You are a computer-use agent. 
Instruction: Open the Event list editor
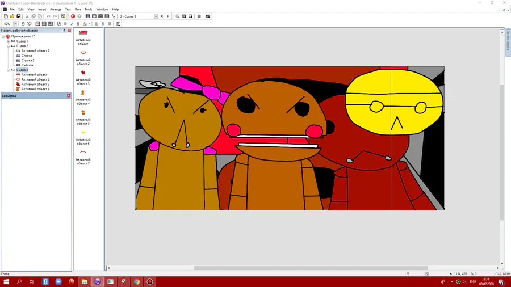tap(107, 16)
